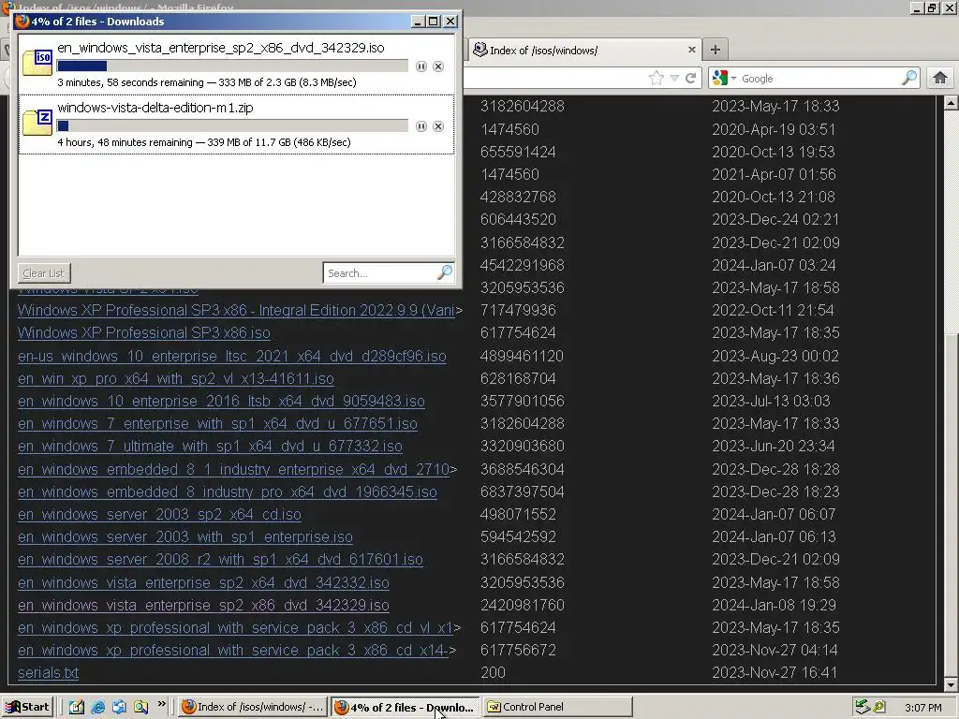Click Google search magnifier icon

[x=909, y=79]
